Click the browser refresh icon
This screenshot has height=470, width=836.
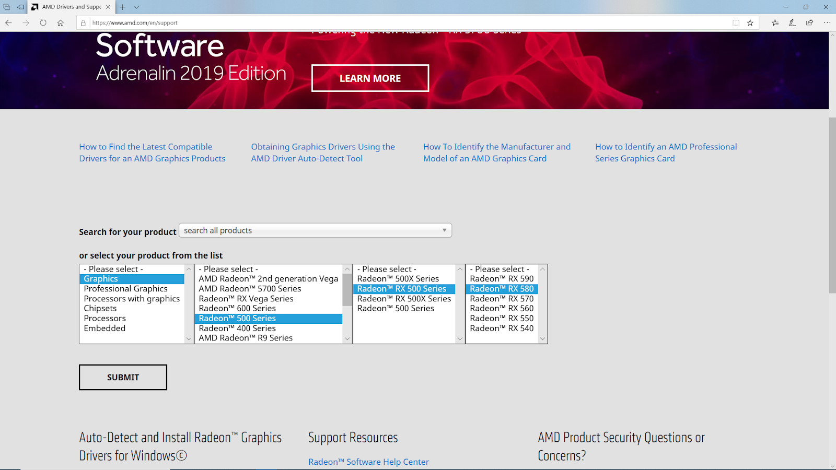point(43,23)
